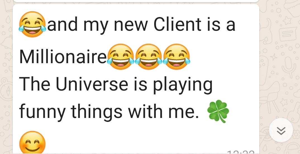The height and width of the screenshot is (154, 300).
Task: Tap the word "new" in the message
Action: tap(131, 26)
